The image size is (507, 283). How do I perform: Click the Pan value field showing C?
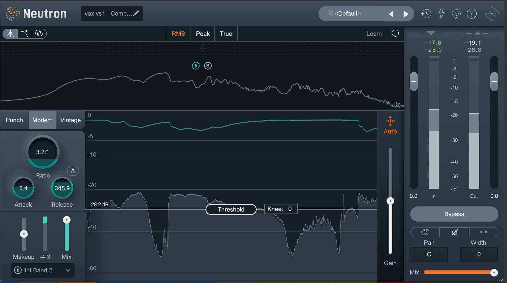coord(429,254)
